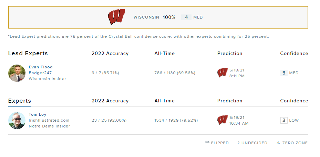This screenshot has height=157, width=320.
Task: Click the Badger247 affiliation text
Action: tap(40, 73)
